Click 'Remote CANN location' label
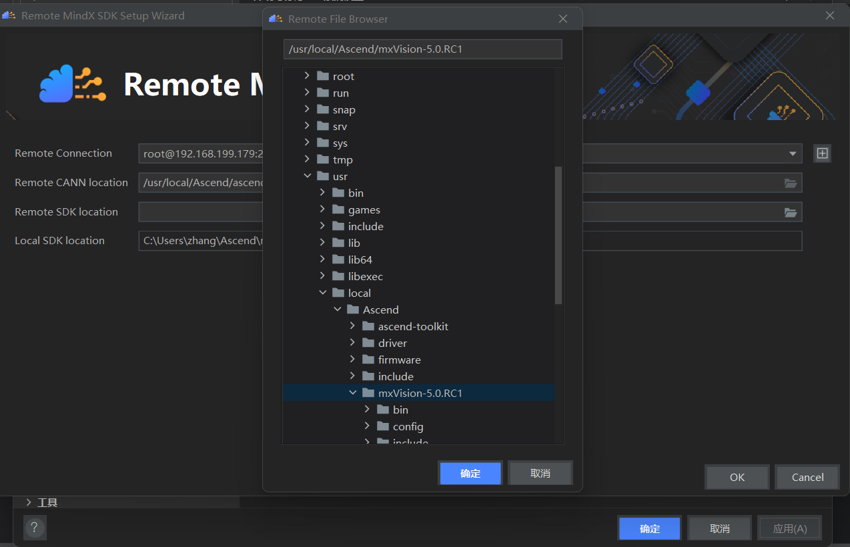Screen dimensions: 850x547 tap(71, 183)
